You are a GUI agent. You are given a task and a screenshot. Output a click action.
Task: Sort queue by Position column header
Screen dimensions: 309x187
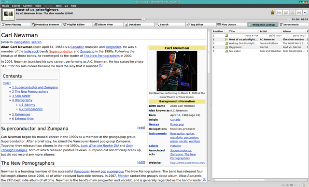point(218,31)
